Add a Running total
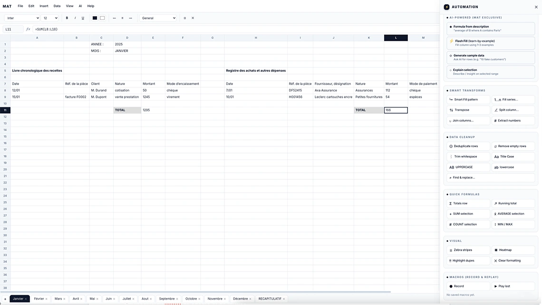The height and width of the screenshot is (305, 542). click(513, 203)
